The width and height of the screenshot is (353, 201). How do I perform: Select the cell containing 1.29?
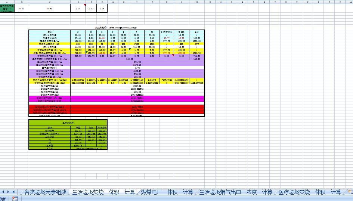(102, 8)
